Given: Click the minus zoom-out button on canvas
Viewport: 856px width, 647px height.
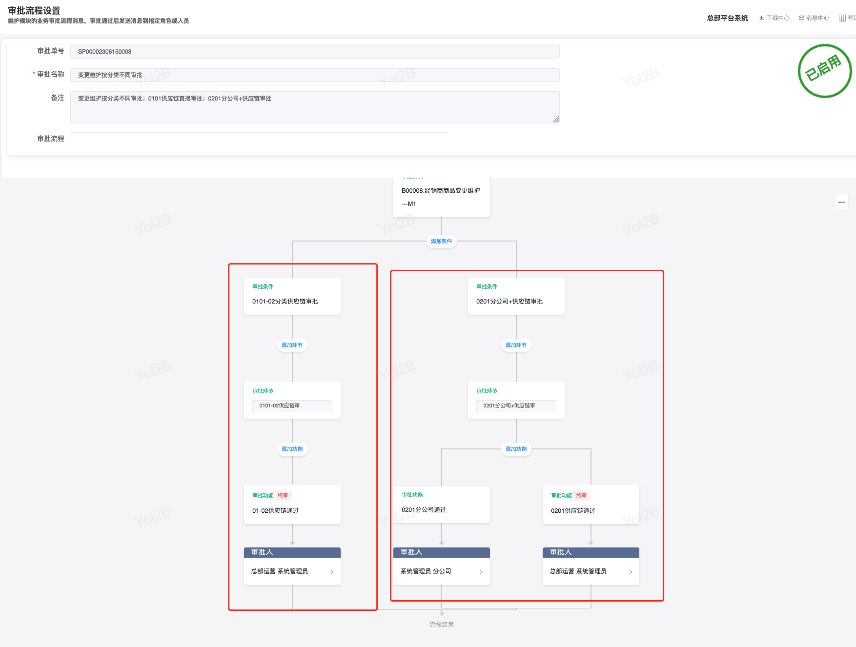Looking at the screenshot, I should pos(841,202).
